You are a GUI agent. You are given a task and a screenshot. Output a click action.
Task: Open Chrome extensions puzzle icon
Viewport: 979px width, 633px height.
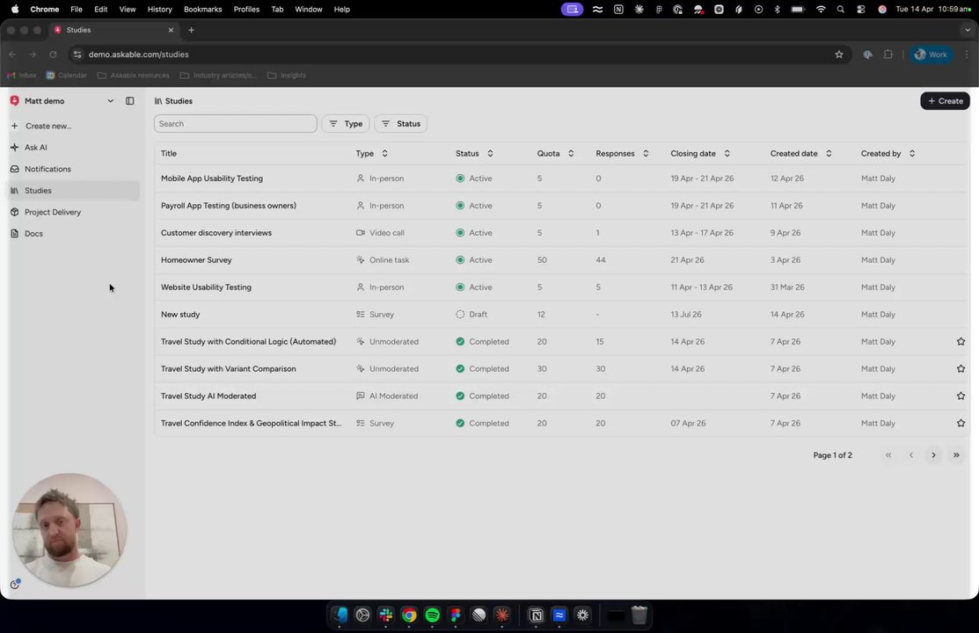tap(888, 55)
